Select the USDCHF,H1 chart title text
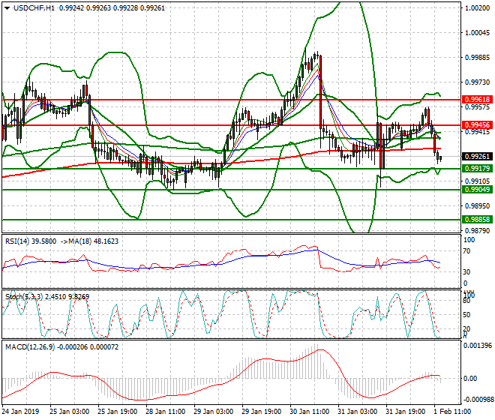This screenshot has width=495, height=420. (x=34, y=8)
